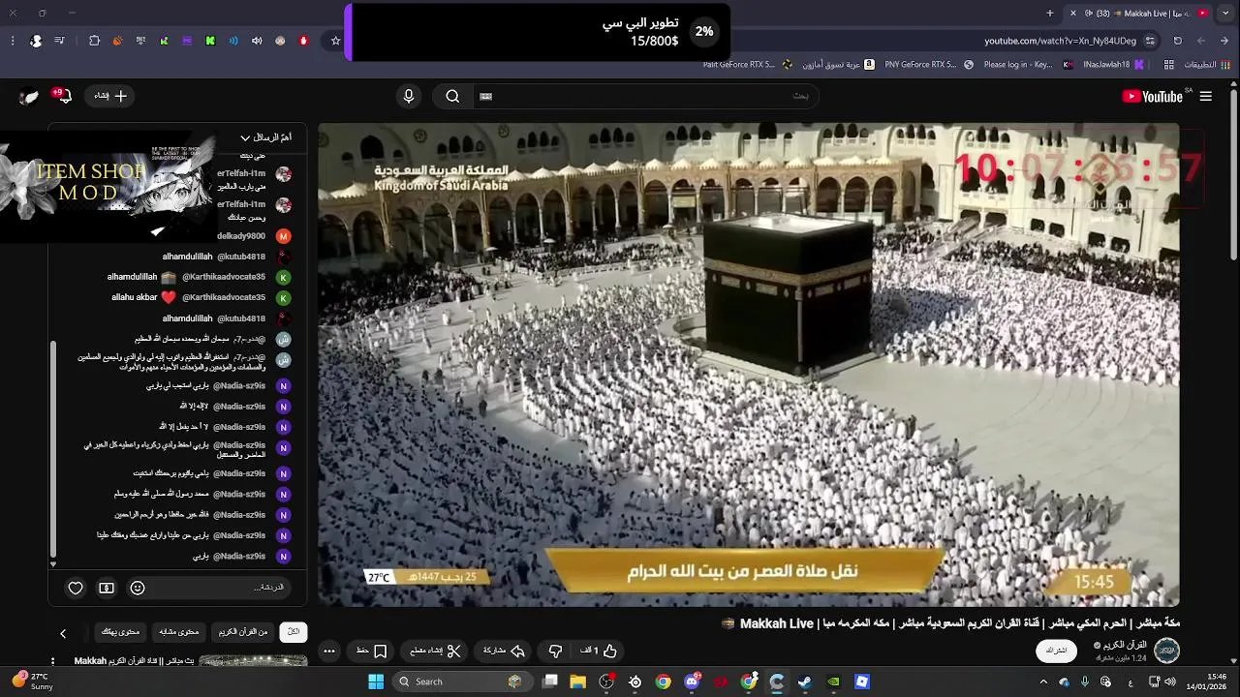Open Steam from the taskbar
The width and height of the screenshot is (1240, 697).
point(804,682)
